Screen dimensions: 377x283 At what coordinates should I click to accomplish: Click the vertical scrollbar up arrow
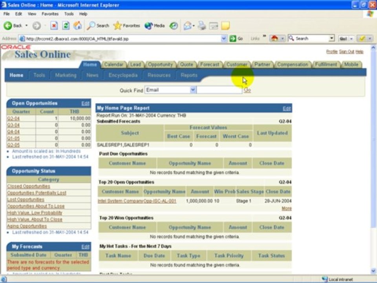click(x=373, y=48)
